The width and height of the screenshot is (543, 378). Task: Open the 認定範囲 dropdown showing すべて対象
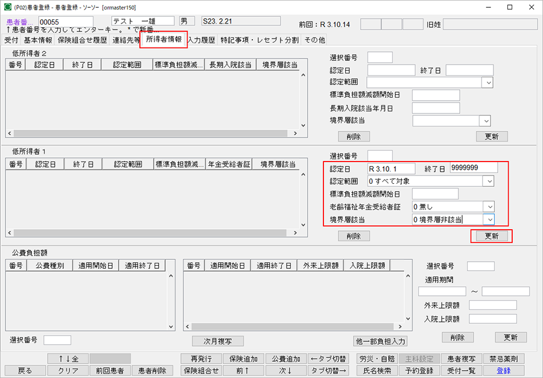[x=490, y=181]
